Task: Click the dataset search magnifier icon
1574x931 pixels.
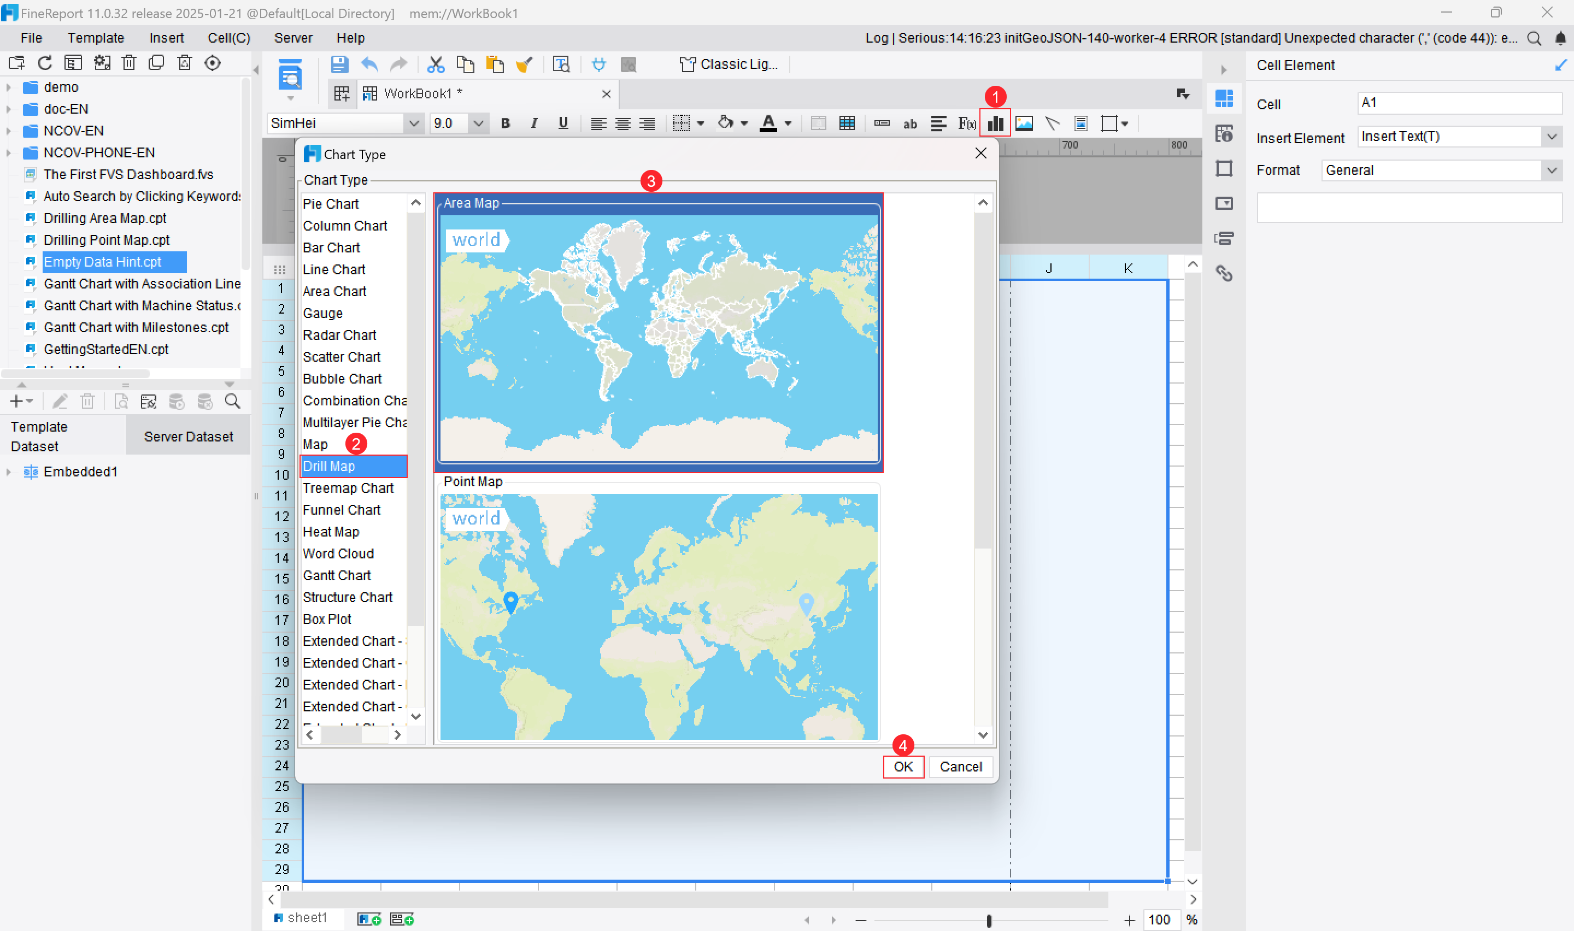Action: pos(233,402)
